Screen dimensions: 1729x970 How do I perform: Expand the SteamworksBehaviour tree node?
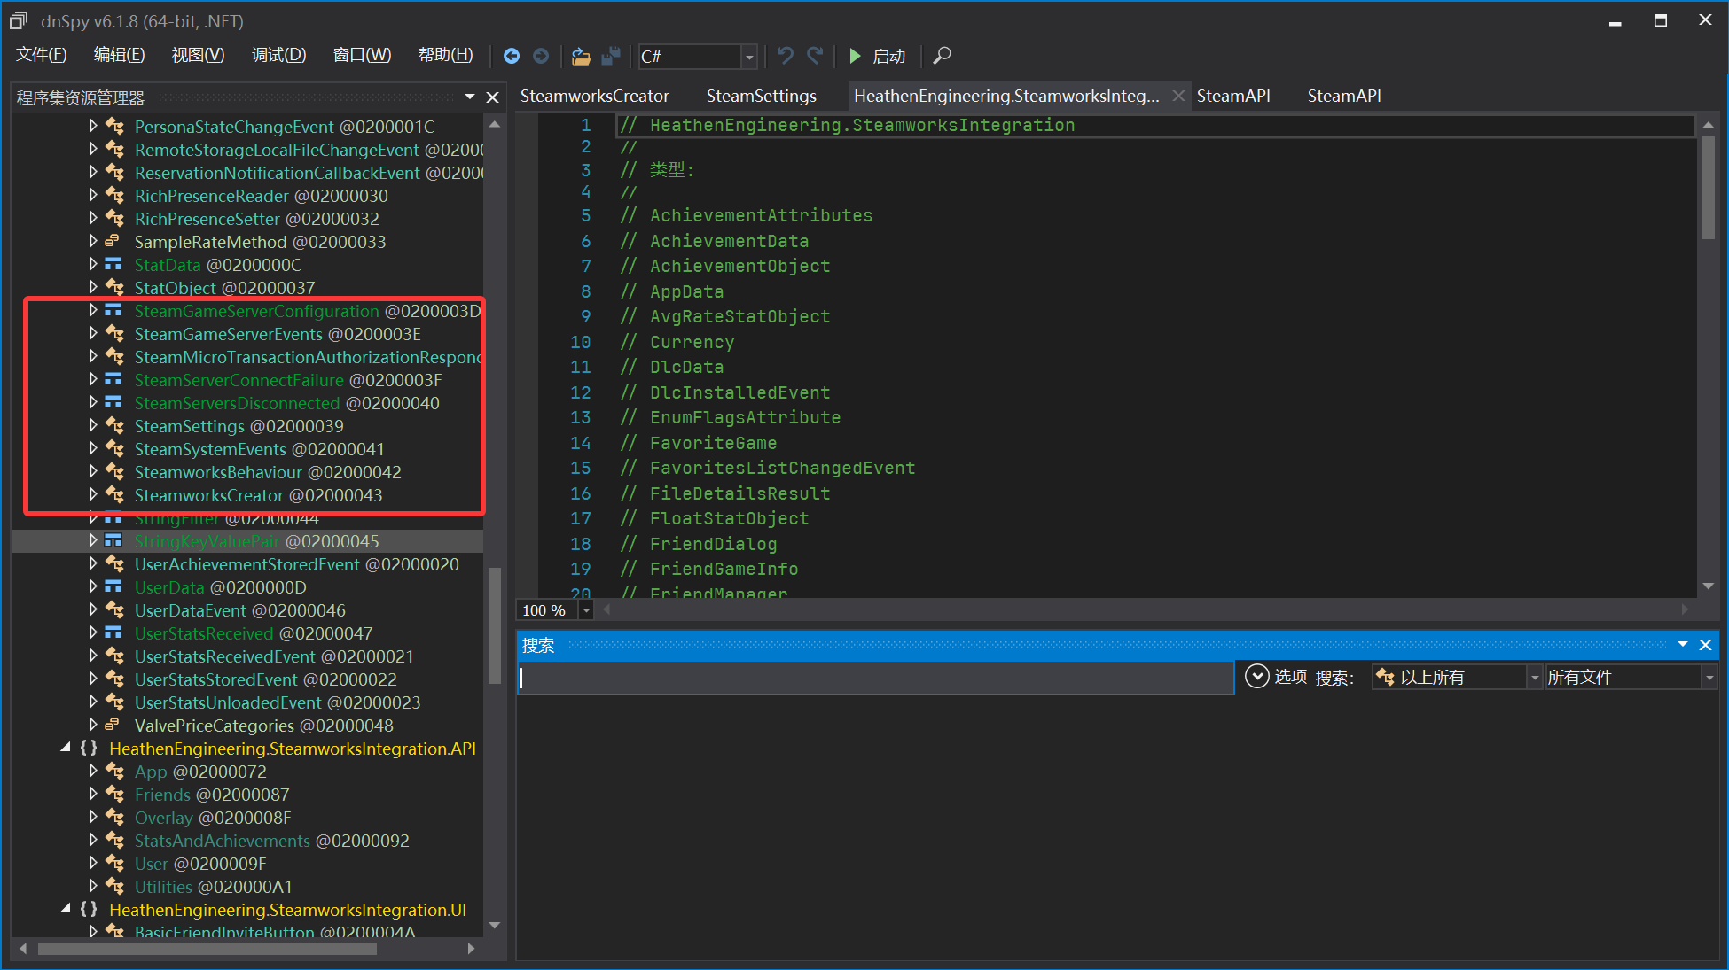[93, 472]
